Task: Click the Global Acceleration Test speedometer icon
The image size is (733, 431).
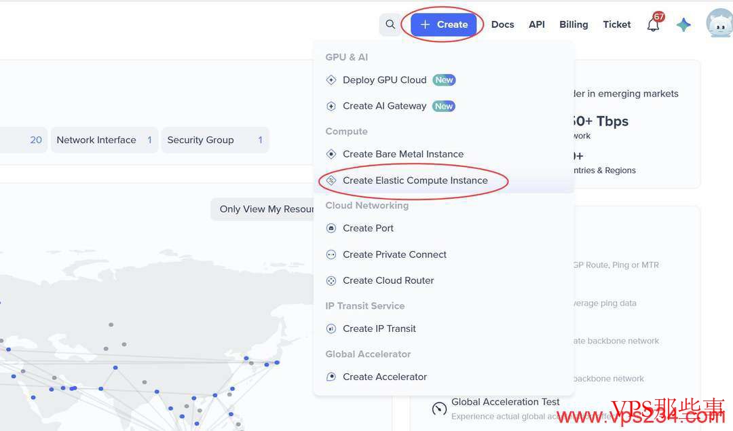Action: pyautogui.click(x=439, y=409)
